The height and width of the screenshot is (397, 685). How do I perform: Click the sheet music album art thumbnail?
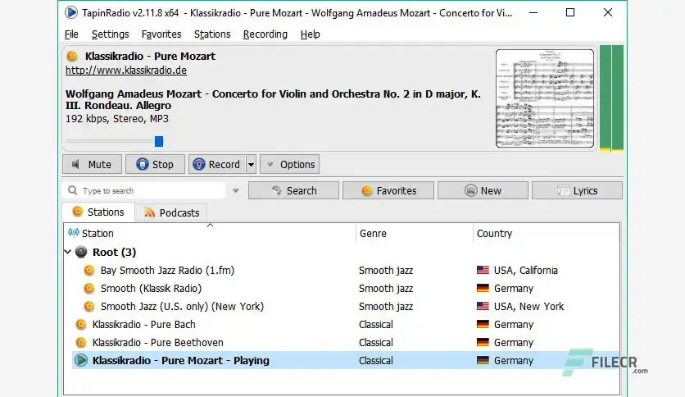(x=545, y=98)
